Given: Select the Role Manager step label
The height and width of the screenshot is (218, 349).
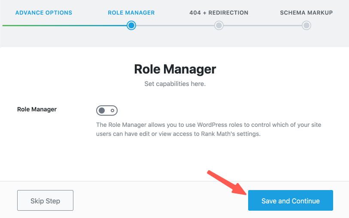Looking at the screenshot, I should tap(131, 12).
